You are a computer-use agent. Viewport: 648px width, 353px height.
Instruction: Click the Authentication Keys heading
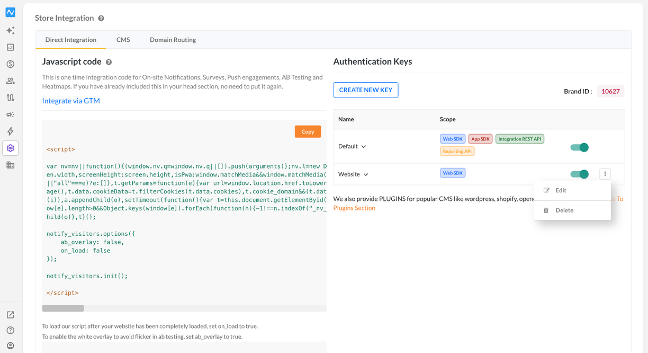tap(373, 61)
